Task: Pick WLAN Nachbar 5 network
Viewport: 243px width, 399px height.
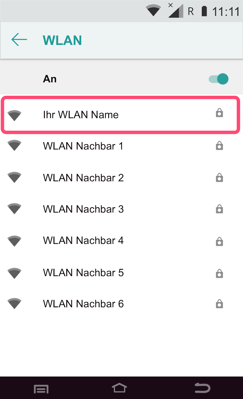Action: 121,273
